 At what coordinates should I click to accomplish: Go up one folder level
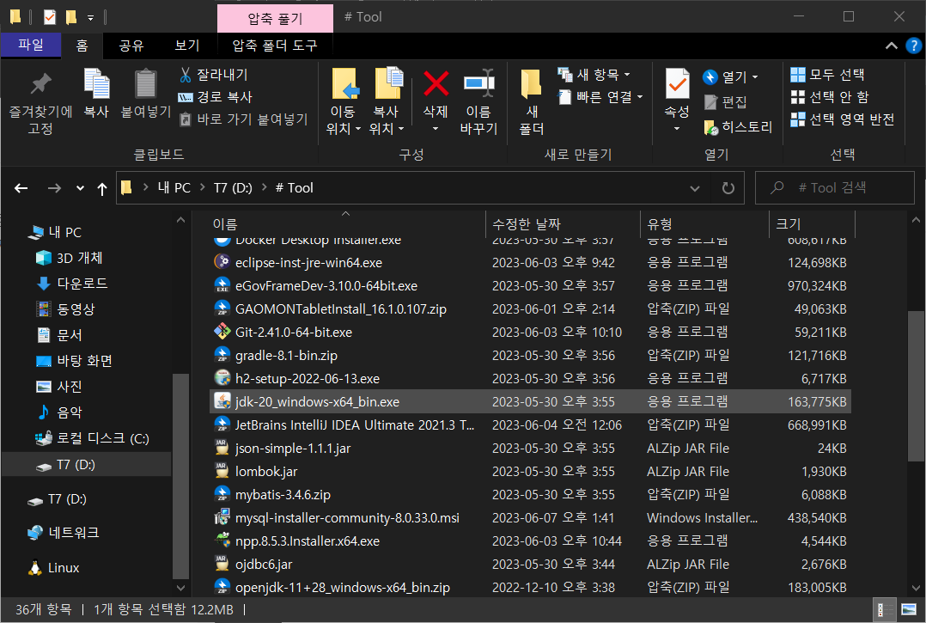point(102,188)
